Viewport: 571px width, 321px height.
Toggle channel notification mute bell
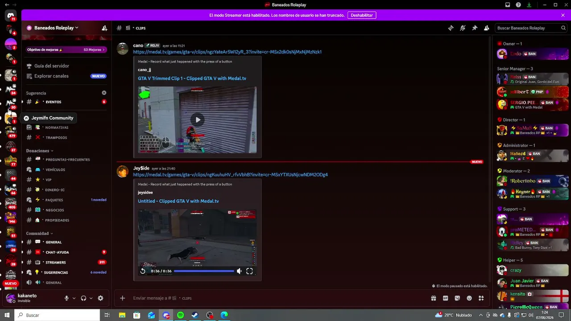tap(463, 28)
